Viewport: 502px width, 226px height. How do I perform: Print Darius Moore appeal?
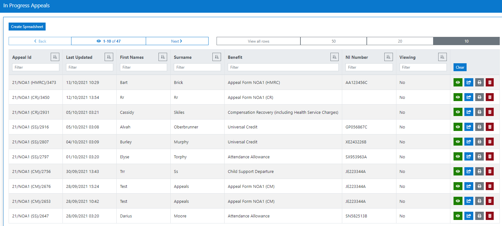[x=479, y=216]
